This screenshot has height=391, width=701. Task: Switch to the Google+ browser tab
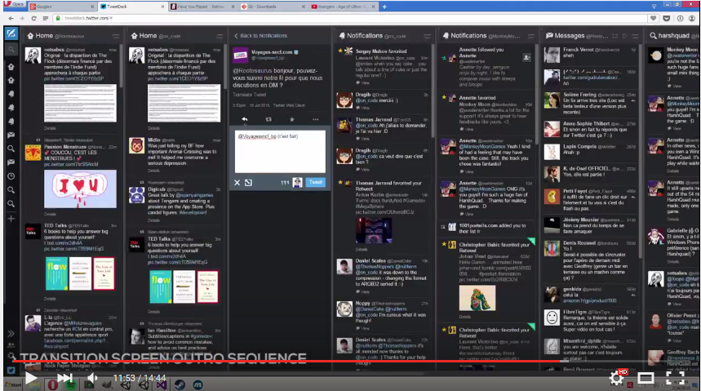(62, 7)
